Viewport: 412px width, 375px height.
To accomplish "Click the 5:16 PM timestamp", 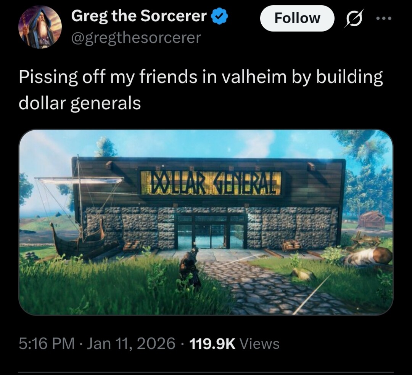I will tap(47, 343).
